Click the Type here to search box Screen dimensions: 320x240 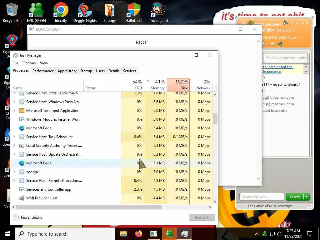[65, 234]
